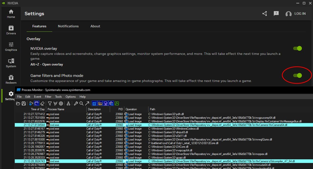Image resolution: width=313 pixels, height=169 pixels.
Task: Click the PID column header
Action: pos(117,109)
